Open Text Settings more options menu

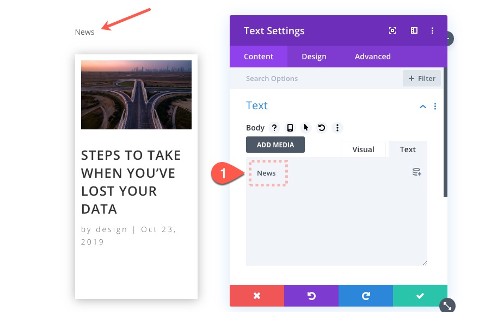[x=432, y=30]
